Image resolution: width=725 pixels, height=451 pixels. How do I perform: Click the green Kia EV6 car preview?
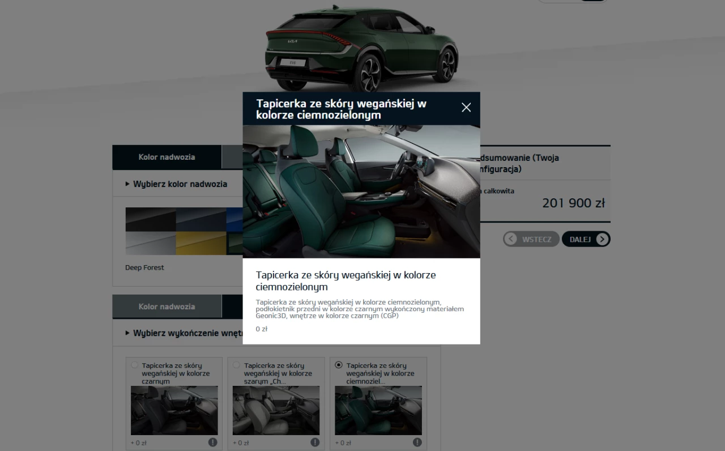361,48
